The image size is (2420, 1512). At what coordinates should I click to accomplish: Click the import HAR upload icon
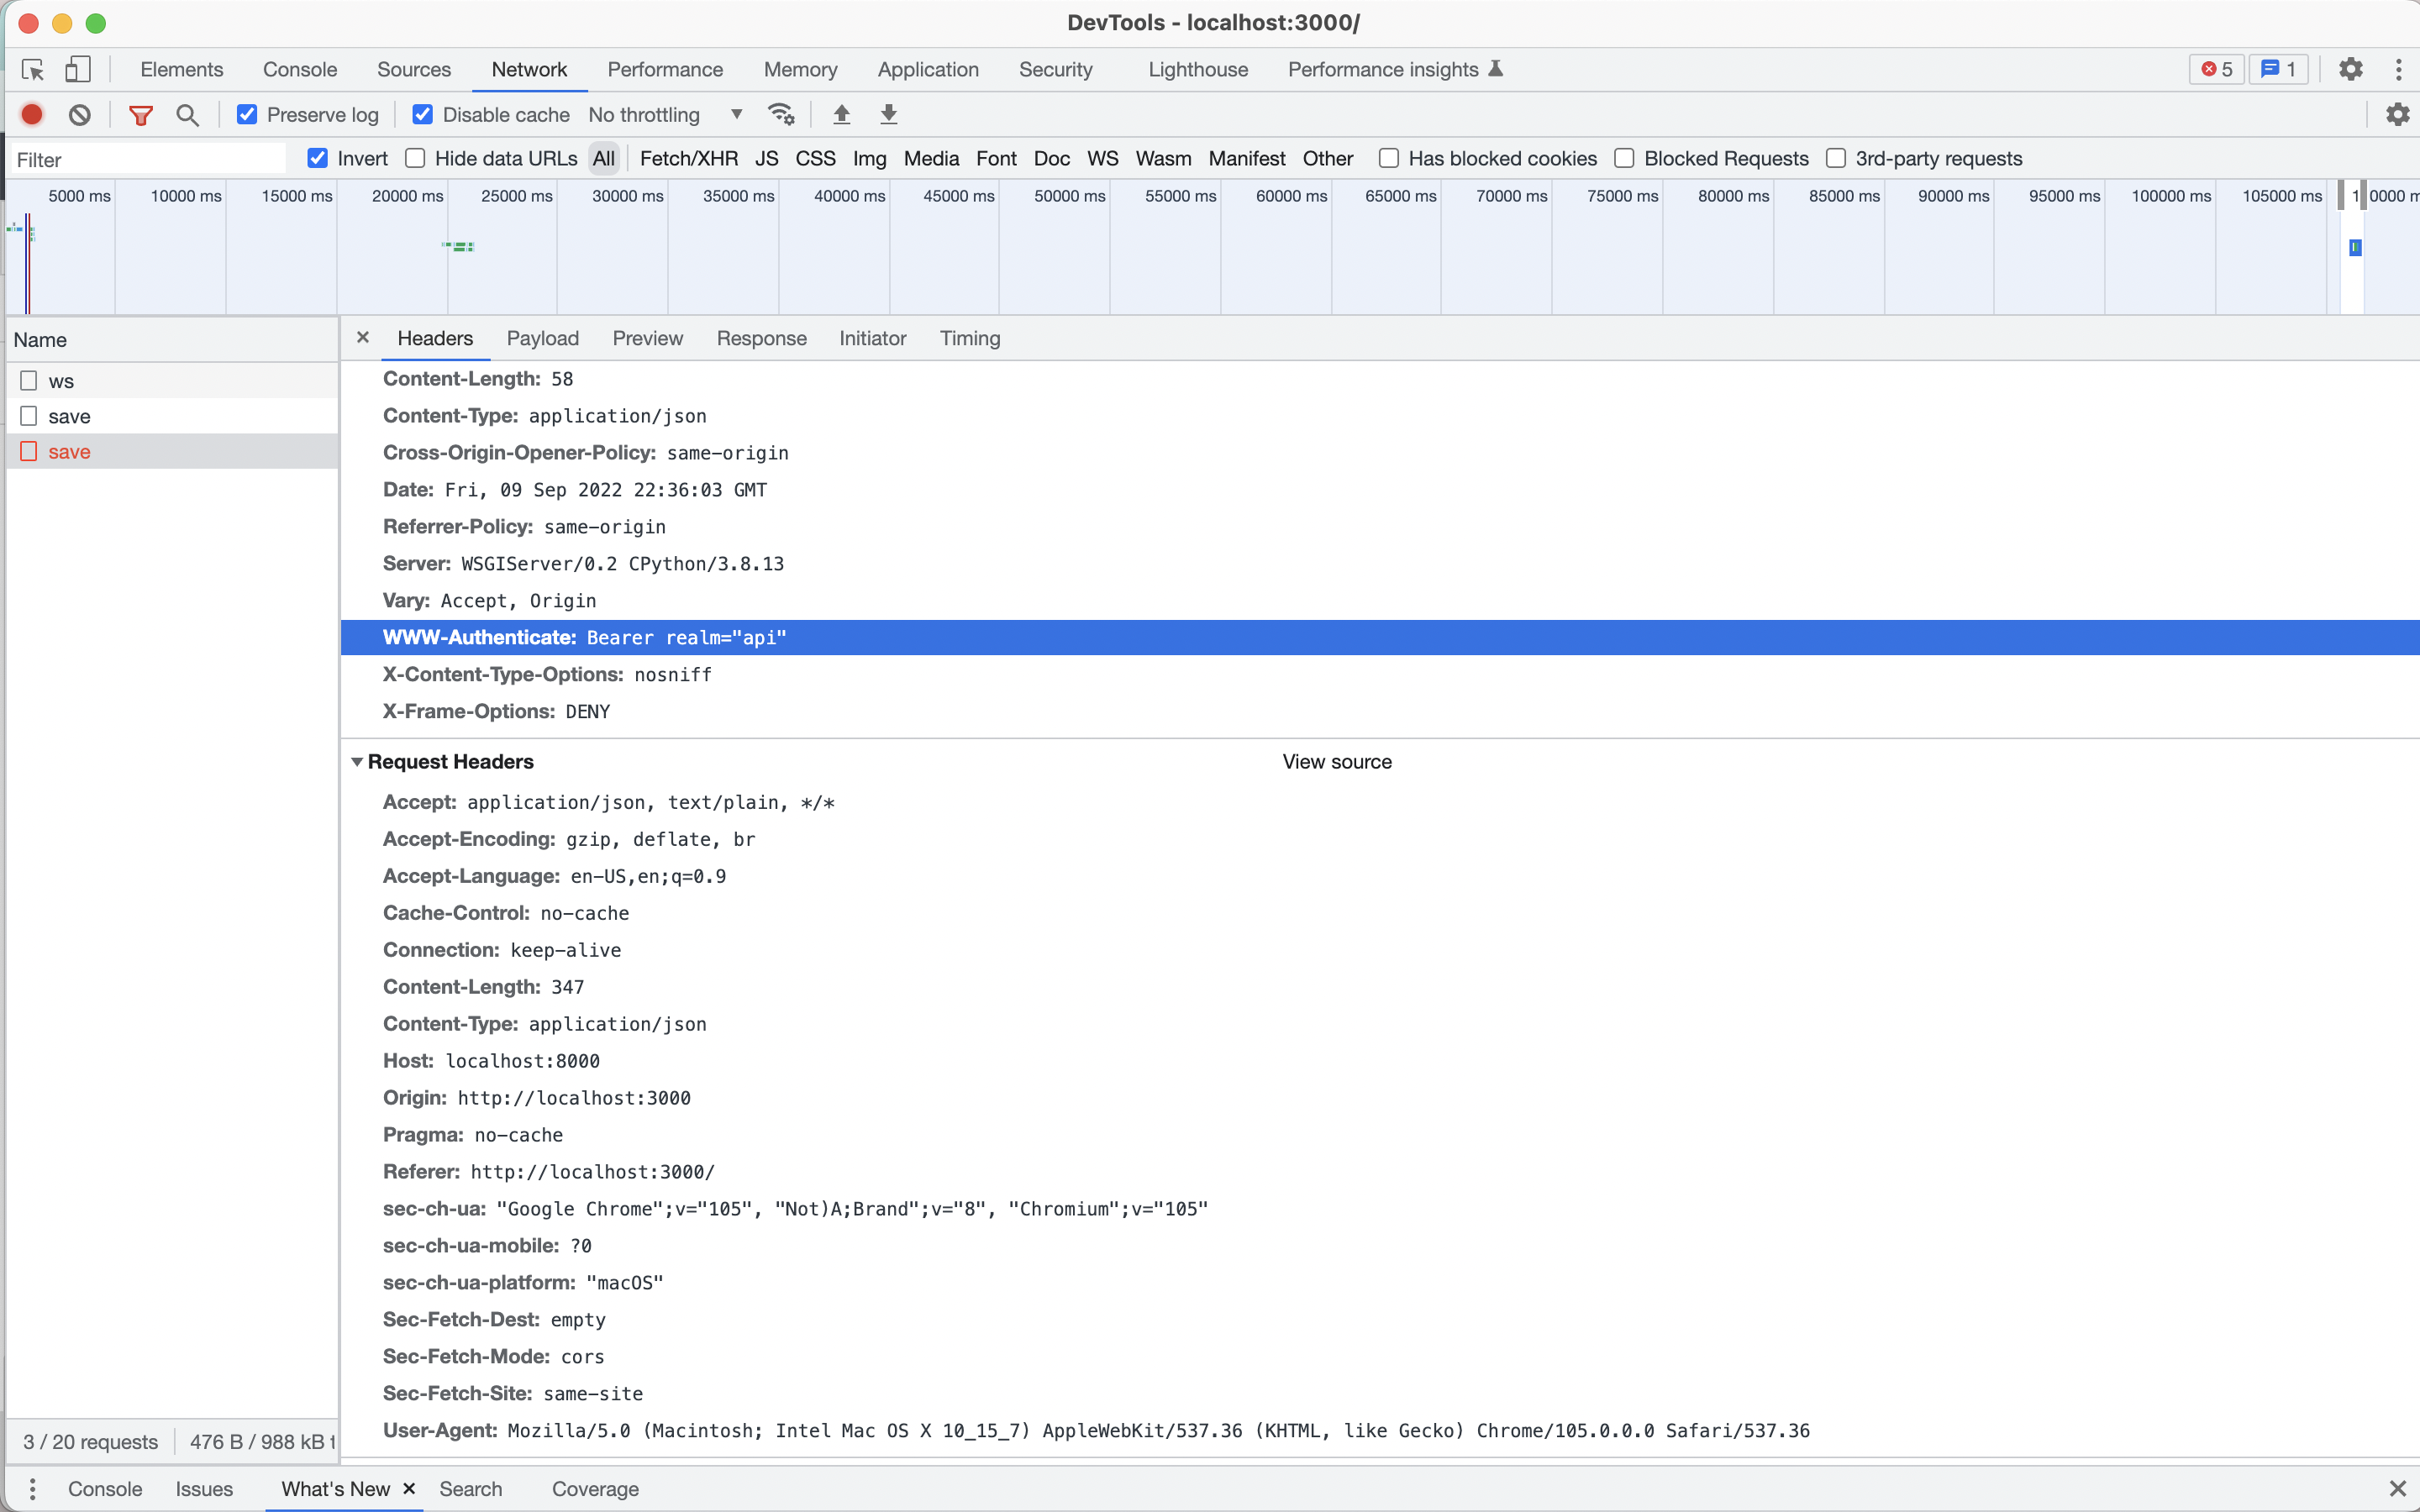click(842, 115)
